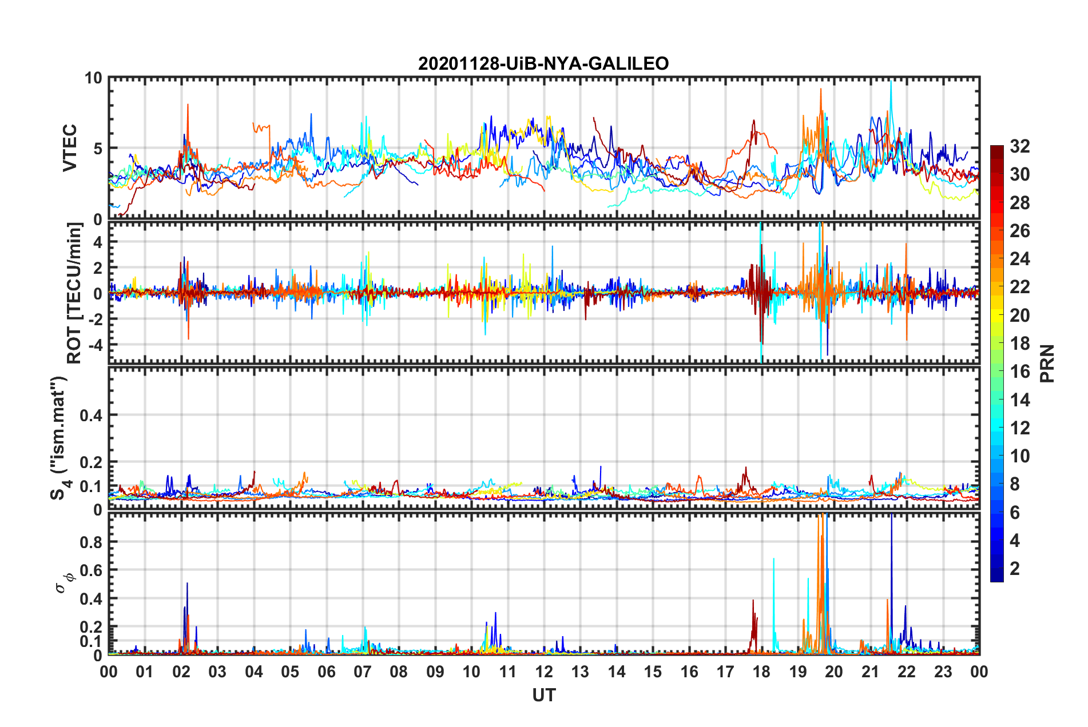Click inside the ROT plot panel
Screen dimensions: 1088x727
click(544, 293)
